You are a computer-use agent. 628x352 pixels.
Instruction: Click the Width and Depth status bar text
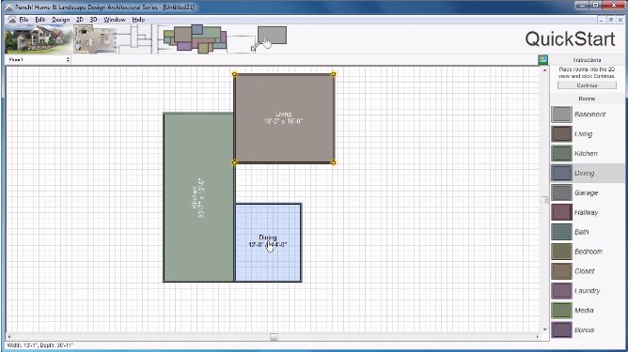point(40,345)
